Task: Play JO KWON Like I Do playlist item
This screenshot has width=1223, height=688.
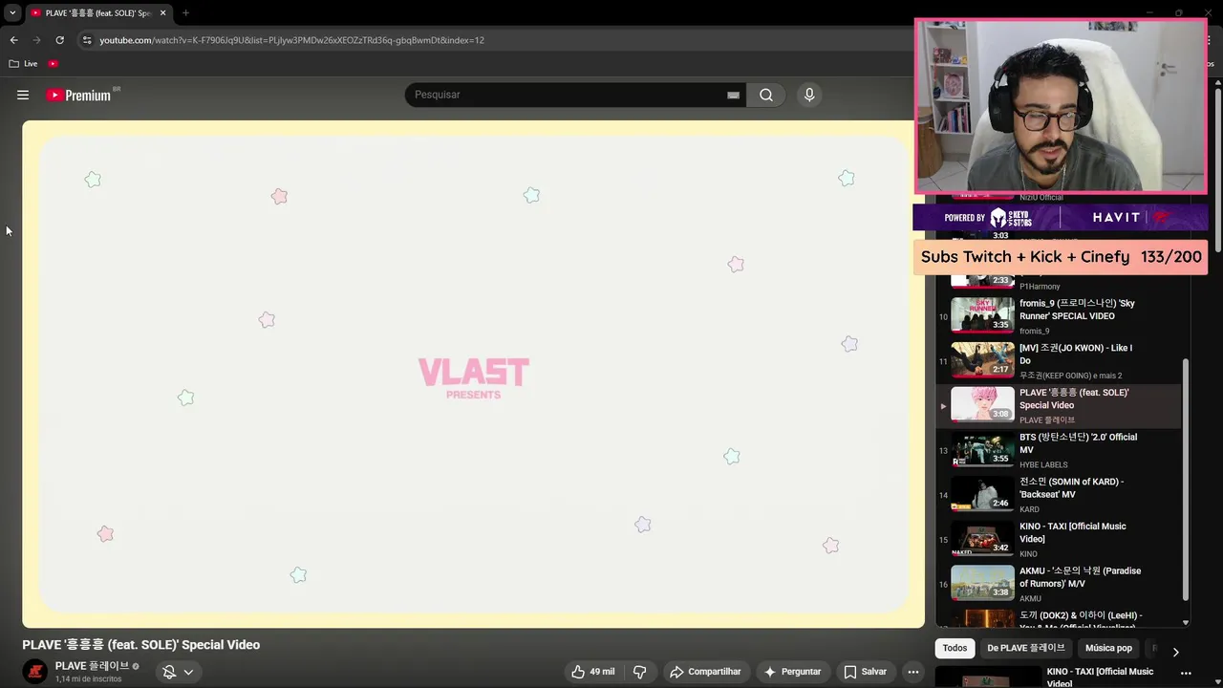Action: coord(1059,360)
